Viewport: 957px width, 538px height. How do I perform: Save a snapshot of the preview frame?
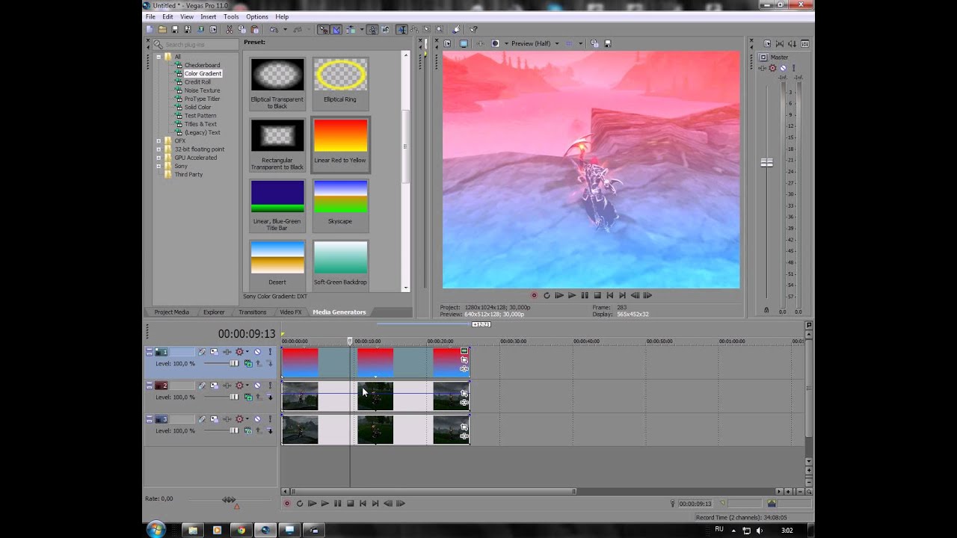tap(608, 43)
